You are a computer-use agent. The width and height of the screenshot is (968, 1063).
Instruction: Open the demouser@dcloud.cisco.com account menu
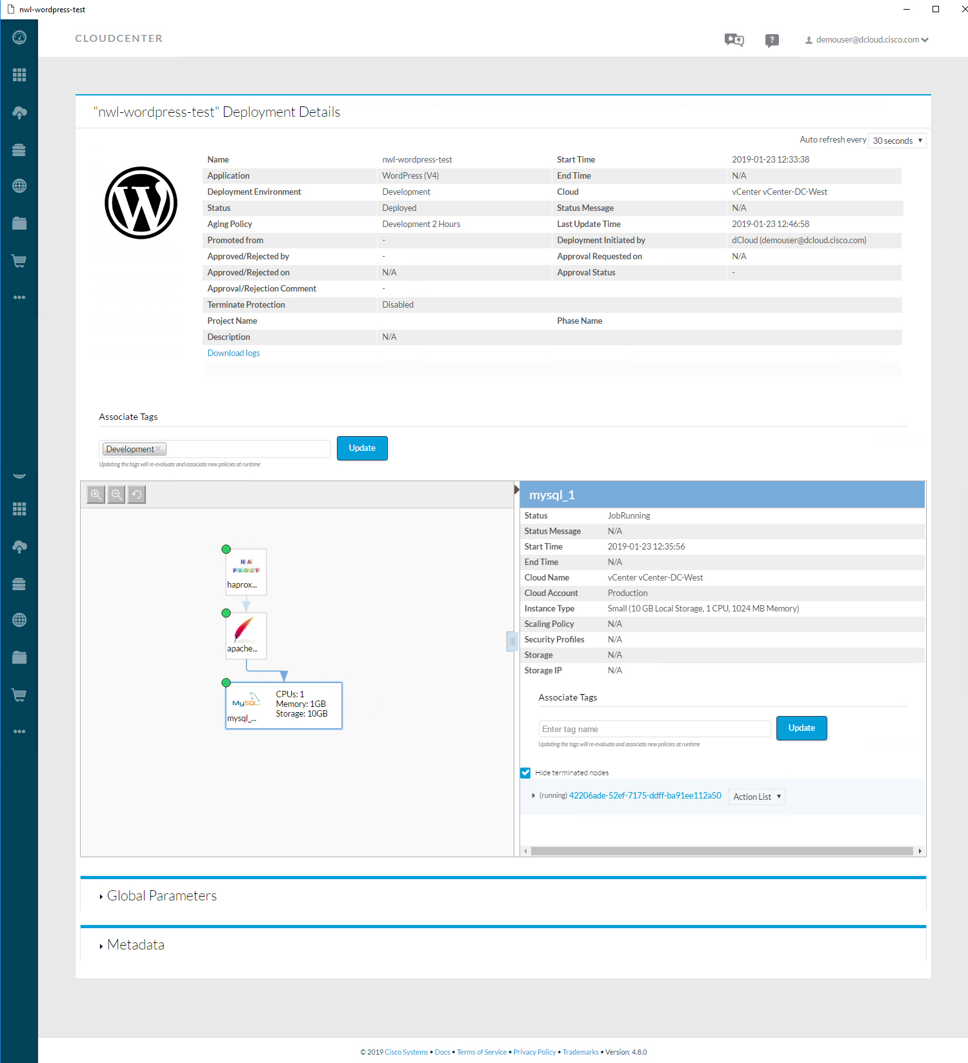tap(867, 40)
